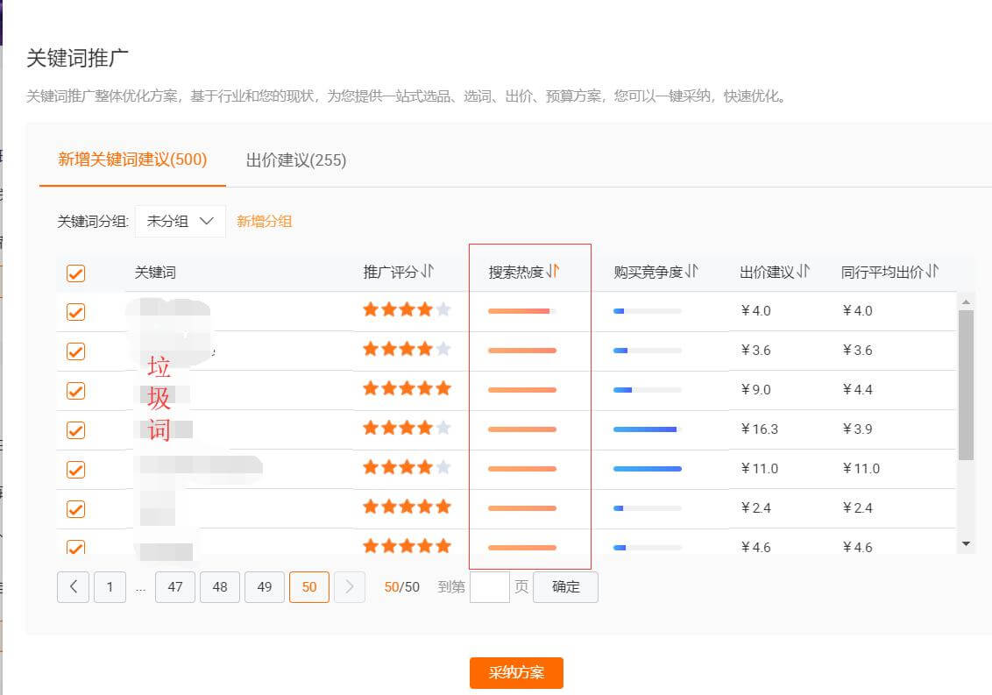Uncheck the keyword row with ¥16.3 bid
992x695 pixels.
(x=76, y=429)
